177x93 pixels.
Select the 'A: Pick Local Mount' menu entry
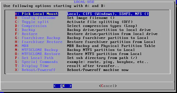37,14
